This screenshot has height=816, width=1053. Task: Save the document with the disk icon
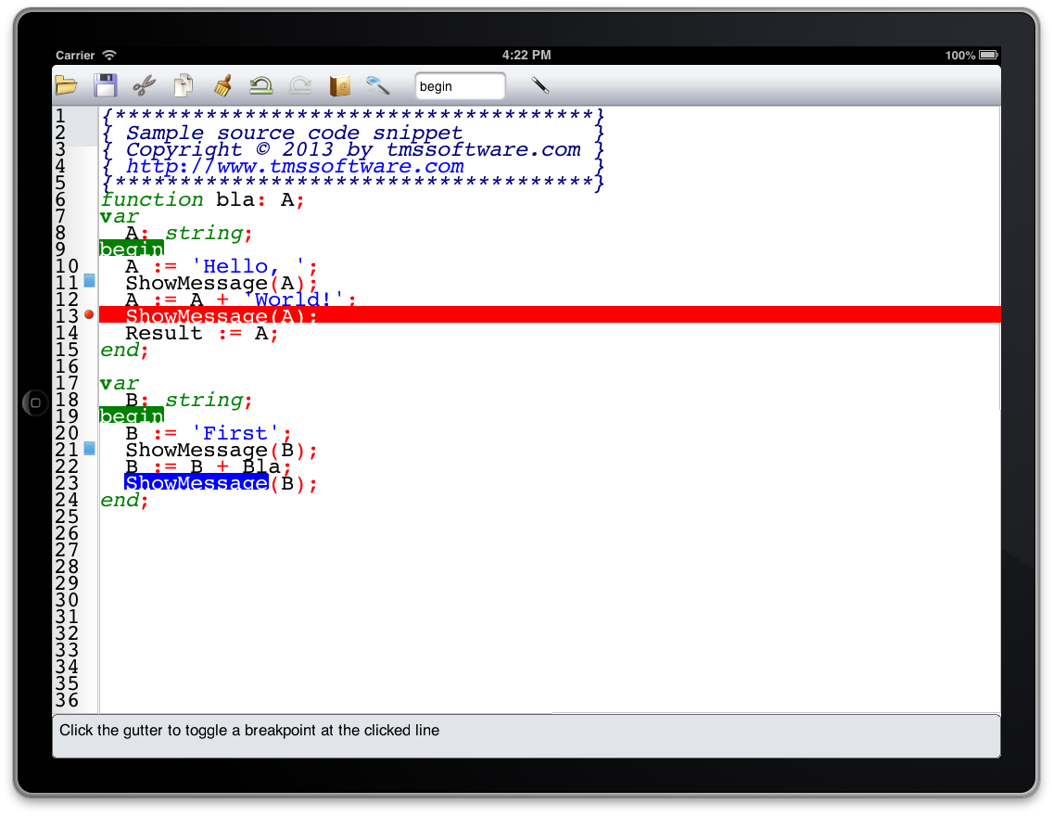[x=105, y=85]
